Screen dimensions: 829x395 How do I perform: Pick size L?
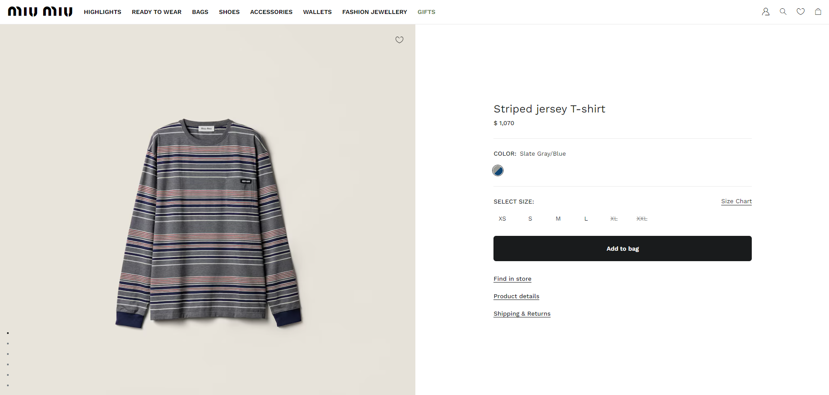tap(586, 219)
